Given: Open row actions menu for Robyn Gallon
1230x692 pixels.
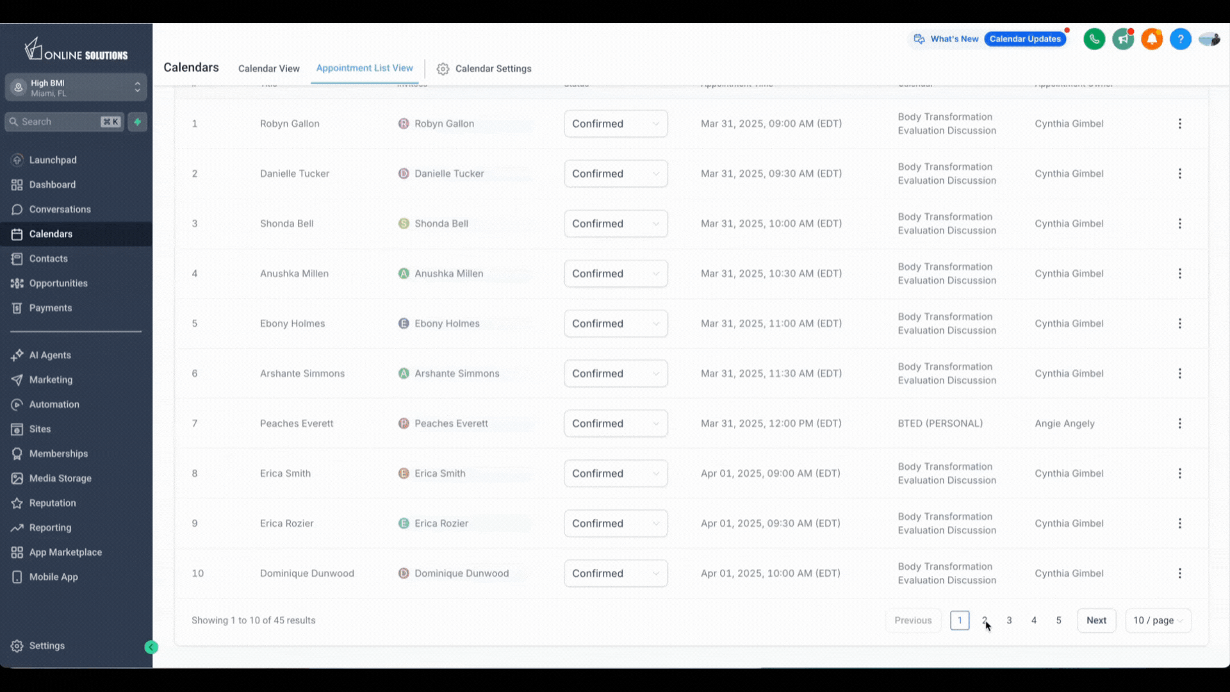Looking at the screenshot, I should click(x=1179, y=124).
